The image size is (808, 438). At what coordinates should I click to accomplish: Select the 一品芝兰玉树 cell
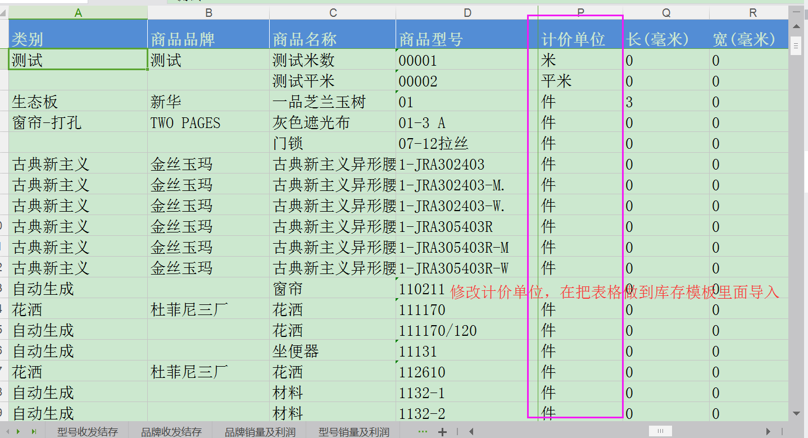333,101
